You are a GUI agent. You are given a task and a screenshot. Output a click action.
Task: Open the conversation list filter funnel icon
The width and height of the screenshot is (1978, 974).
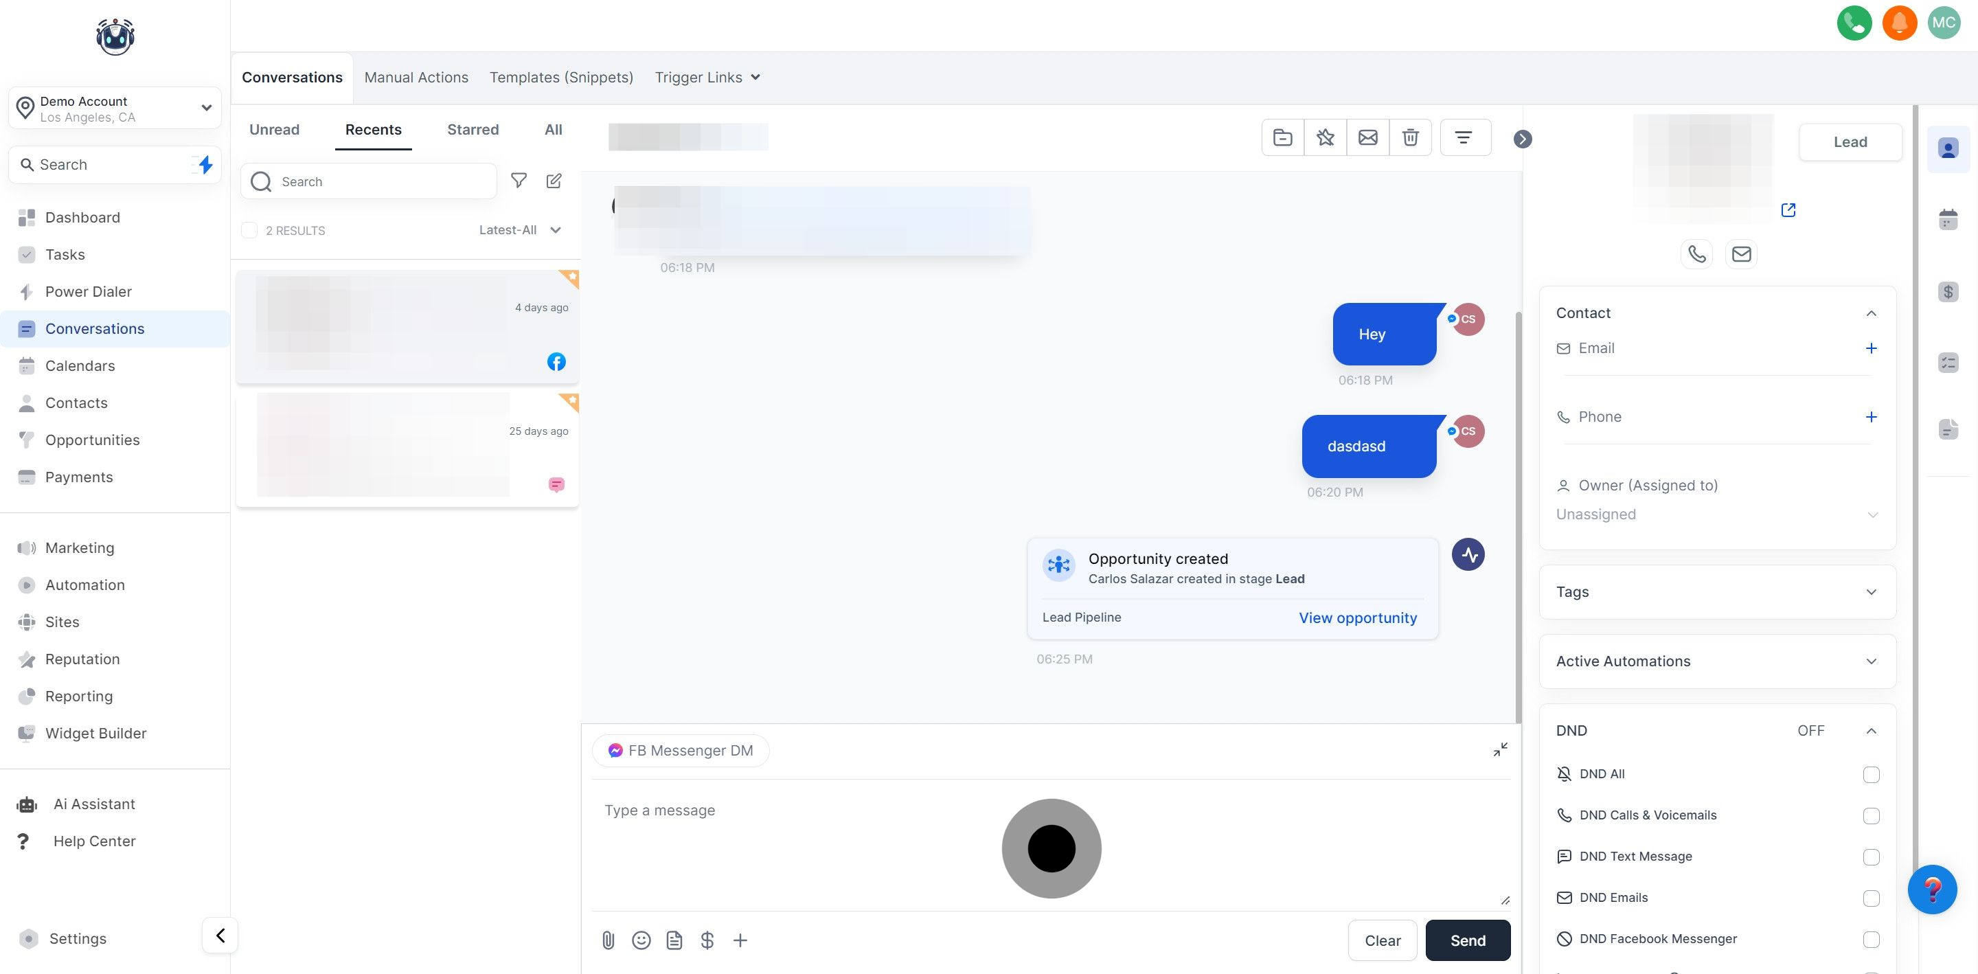pyautogui.click(x=519, y=181)
